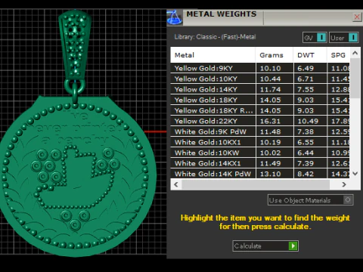This screenshot has height=272, width=363.
Task: Click the down arrow of metal list scrollbar
Action: (355, 174)
